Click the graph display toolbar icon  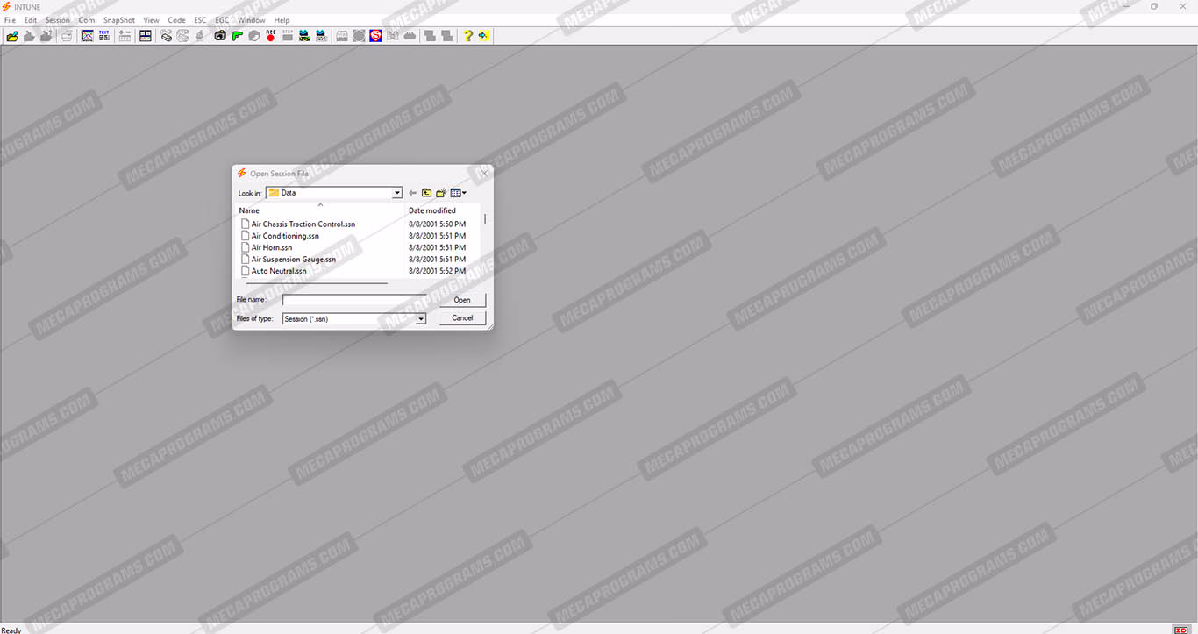coord(88,36)
